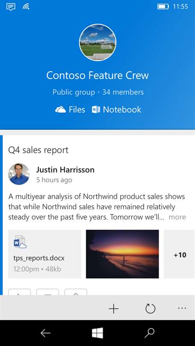
Task: Open the sunset beach photo attachment
Action: point(122,254)
